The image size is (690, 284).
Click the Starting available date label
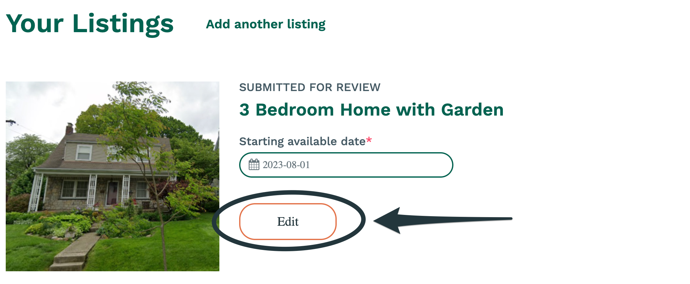pos(302,141)
